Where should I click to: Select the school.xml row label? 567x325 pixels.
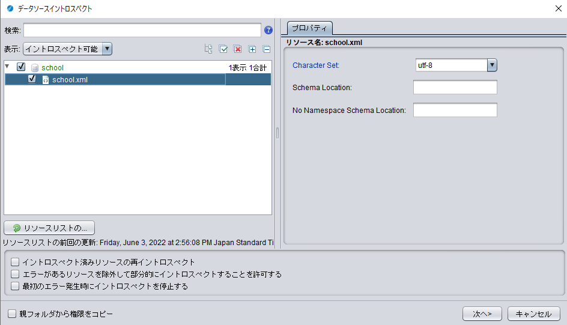click(70, 79)
